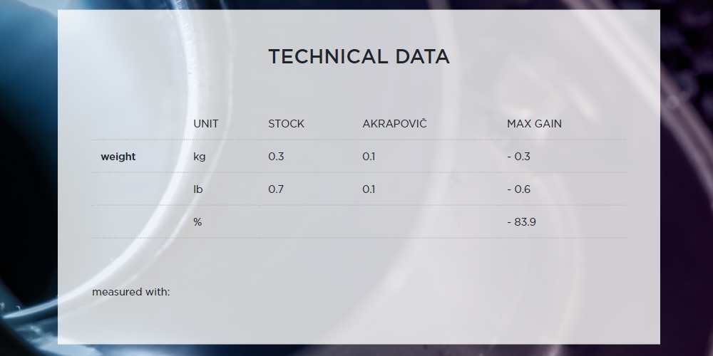This screenshot has height=356, width=713.
Task: Select the UNIT column header
Action: (205, 124)
